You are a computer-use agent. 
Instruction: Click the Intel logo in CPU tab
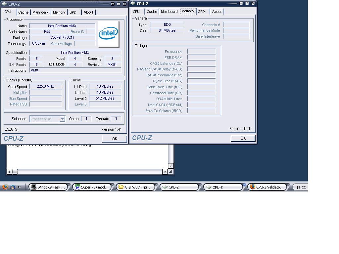[x=108, y=34]
